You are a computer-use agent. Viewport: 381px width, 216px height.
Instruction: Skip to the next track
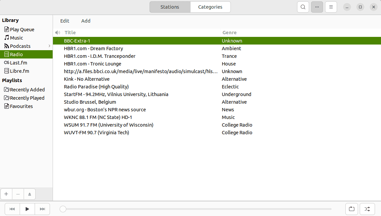click(42, 209)
